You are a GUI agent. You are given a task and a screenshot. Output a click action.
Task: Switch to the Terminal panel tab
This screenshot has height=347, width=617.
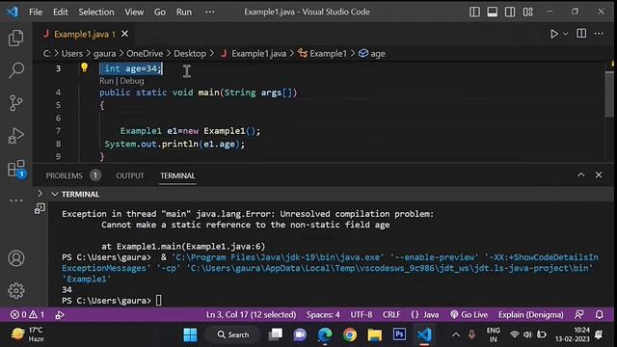point(177,175)
